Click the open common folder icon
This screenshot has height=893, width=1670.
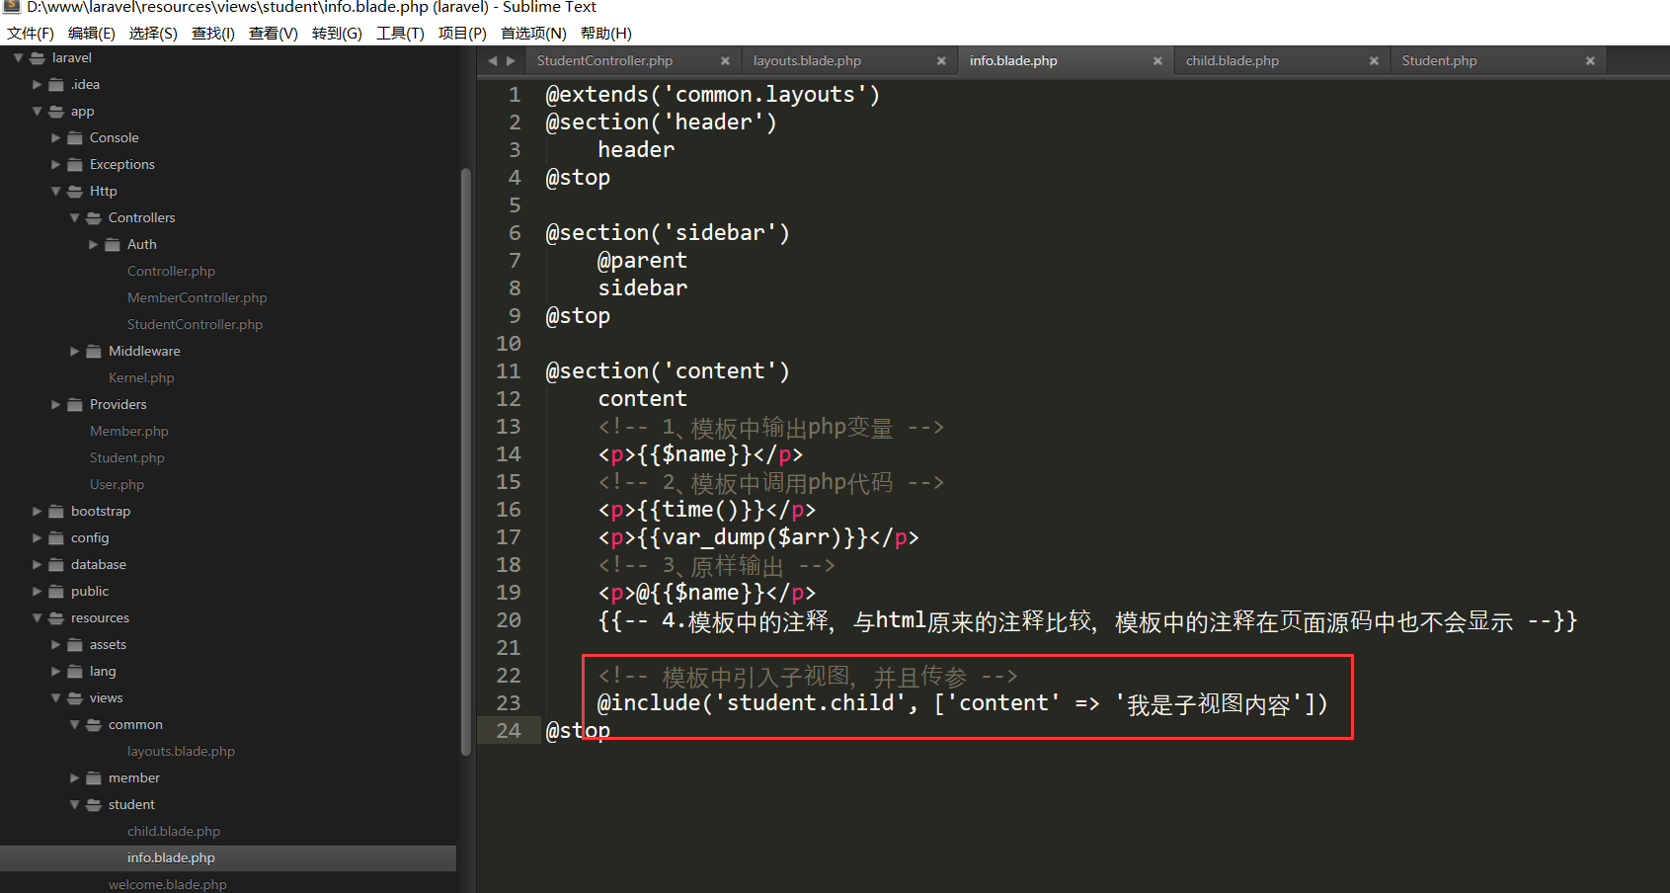pyautogui.click(x=94, y=725)
